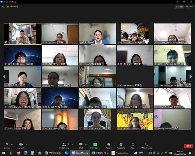Click the Recording indicator
The width and height of the screenshot is (195, 156).
(x=12, y=7)
